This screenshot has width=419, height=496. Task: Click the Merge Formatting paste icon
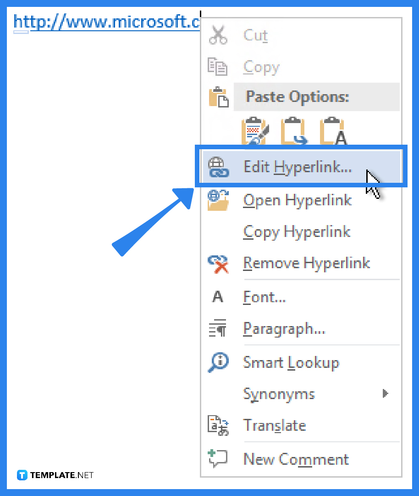point(293,132)
